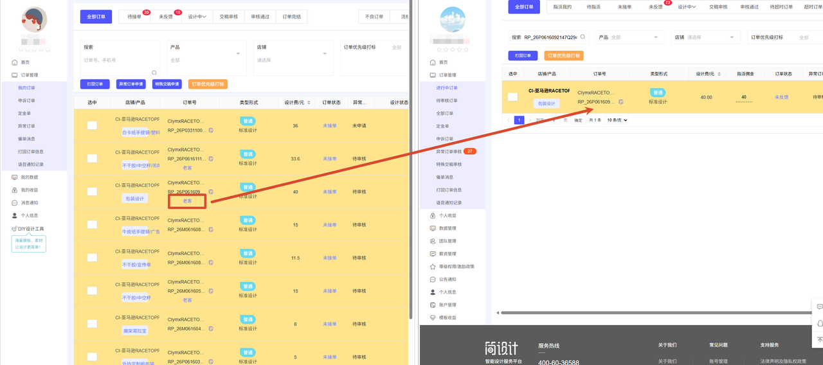Open 店铺 dropdown in right window
Viewport: 823px width, 365px height.
coord(705,37)
